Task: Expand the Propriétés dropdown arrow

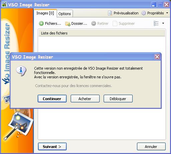Action: 167,13
